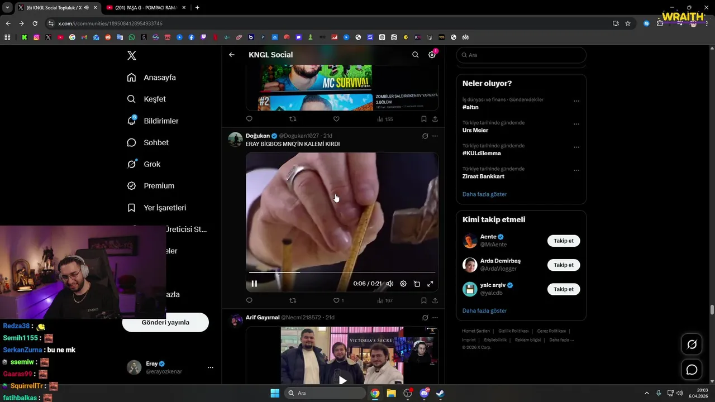Follow yalc arşiv with Takip et
This screenshot has width=715, height=402.
coord(564,289)
